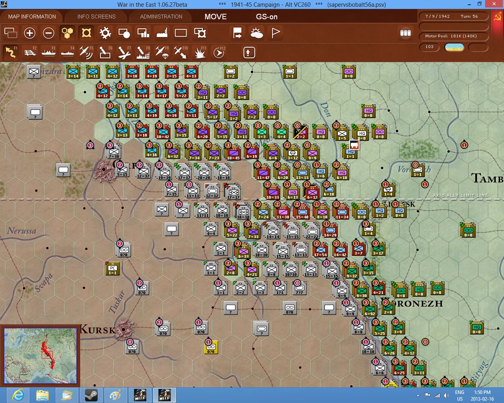Click the Soviet hammer and sickle flag

coord(497,17)
